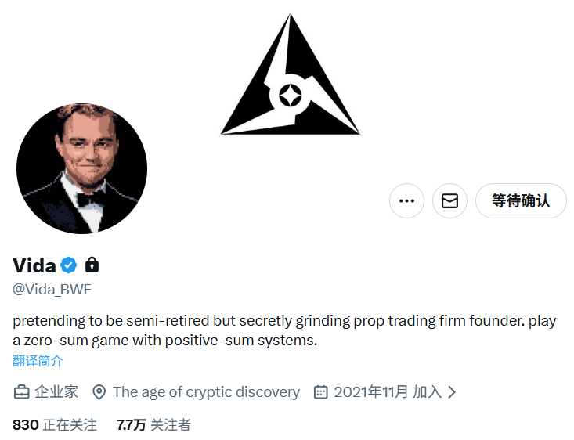Viewport: 574px width, 440px height.
Task: Click the blue verified badge
Action: coord(68,265)
